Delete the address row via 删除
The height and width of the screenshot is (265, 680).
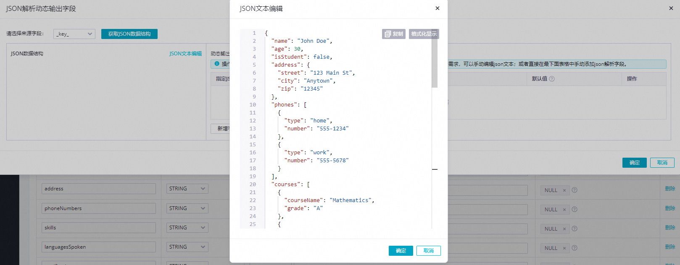(x=670, y=189)
